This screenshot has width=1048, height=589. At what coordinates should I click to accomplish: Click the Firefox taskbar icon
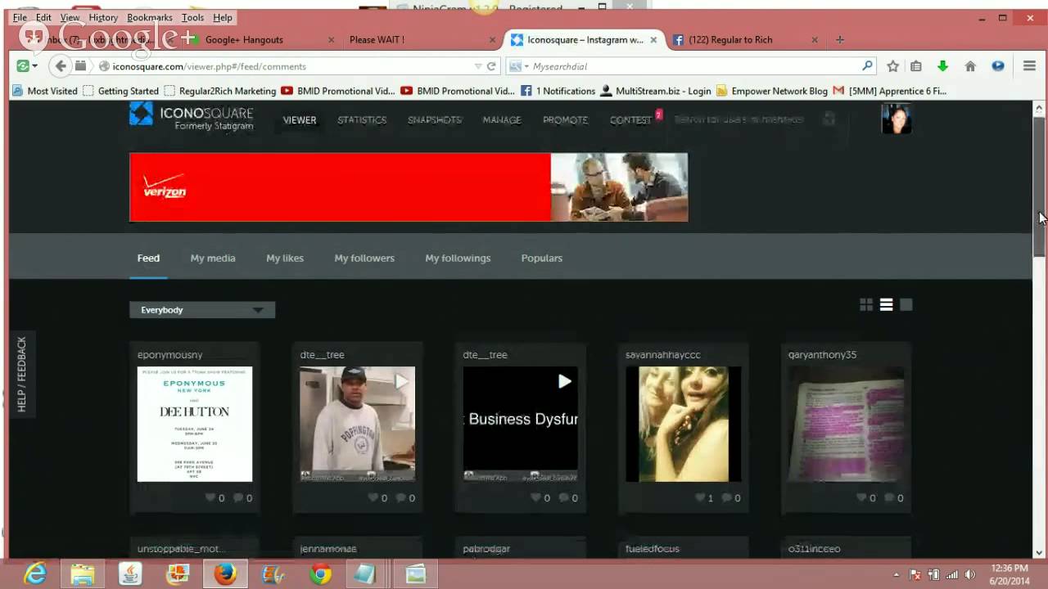coord(225,574)
